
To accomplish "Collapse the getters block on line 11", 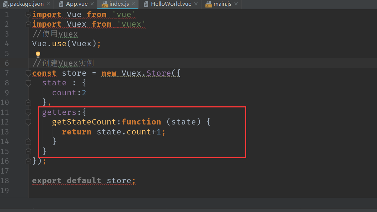I will [28, 112].
